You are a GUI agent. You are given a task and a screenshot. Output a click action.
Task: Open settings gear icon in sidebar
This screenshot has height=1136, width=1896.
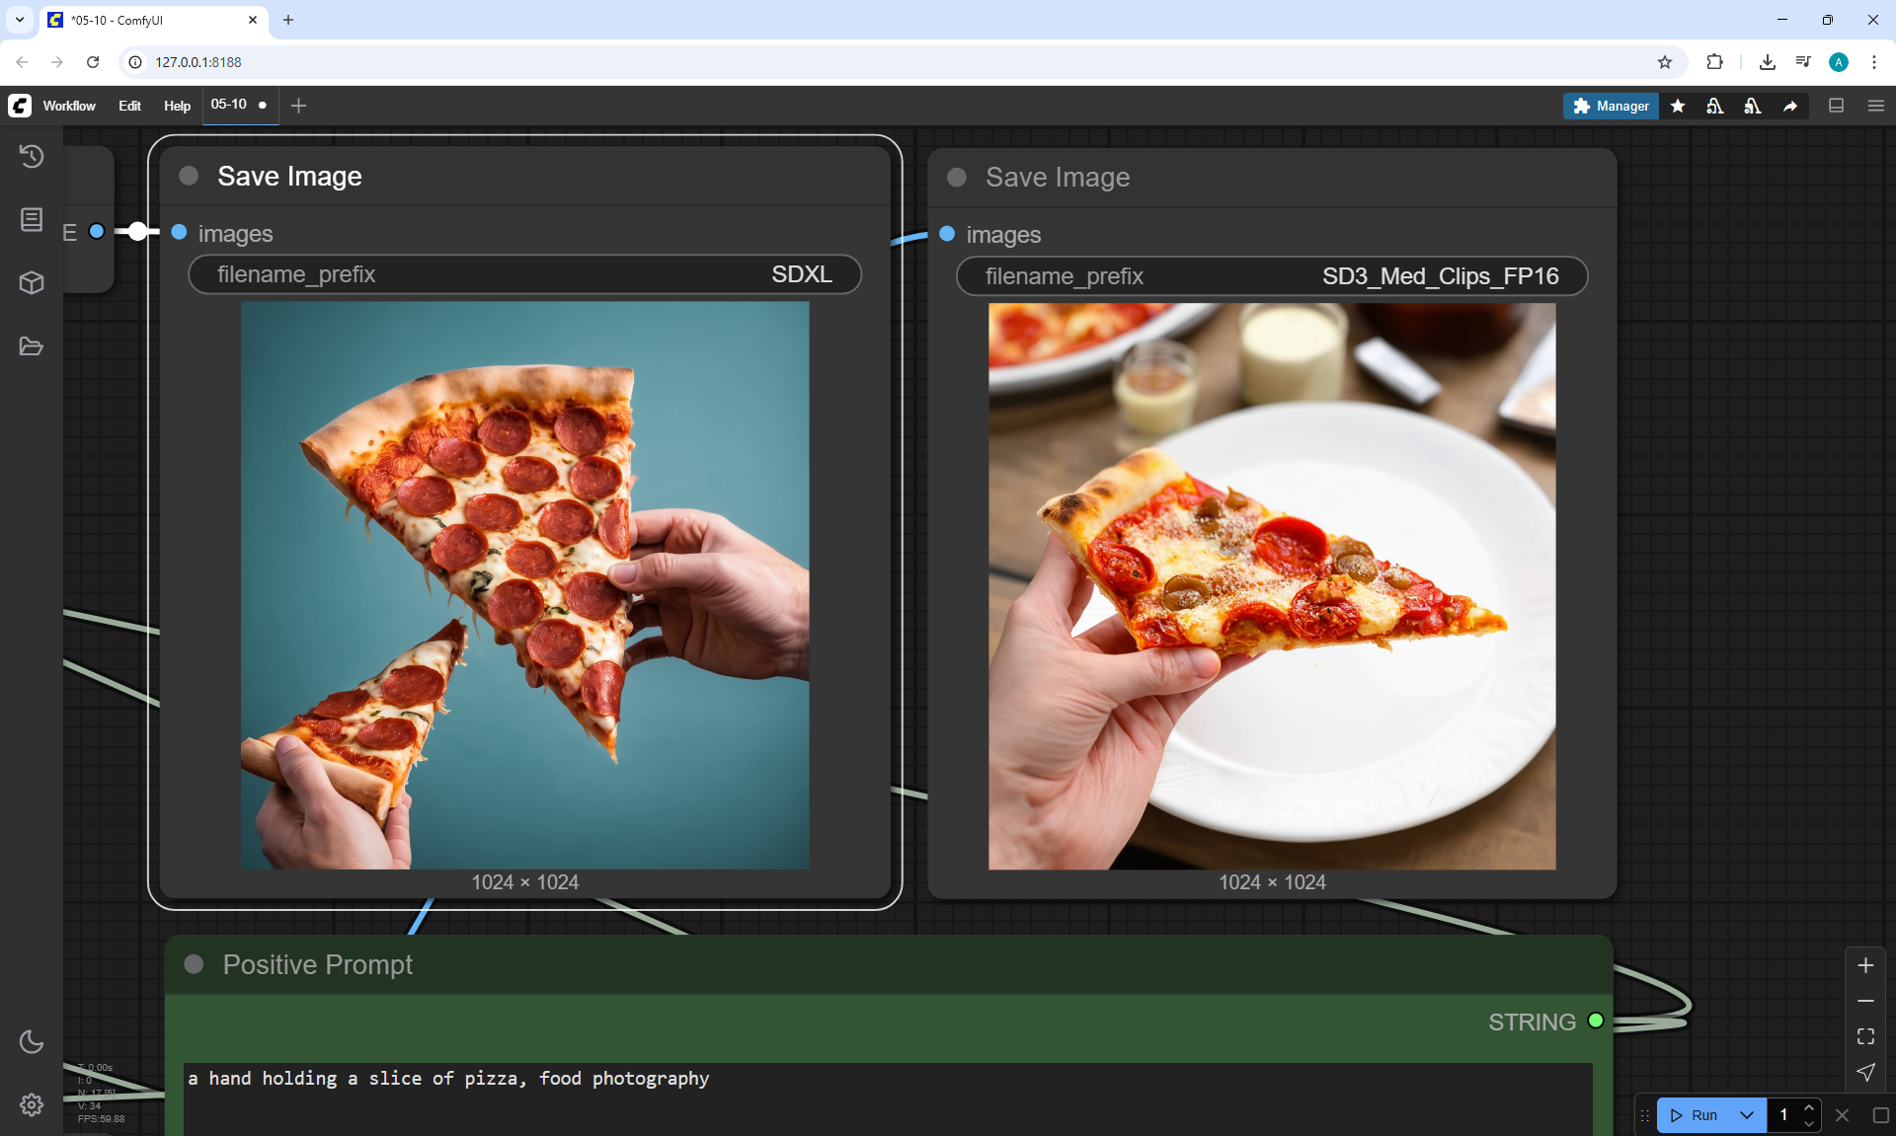[x=32, y=1104]
